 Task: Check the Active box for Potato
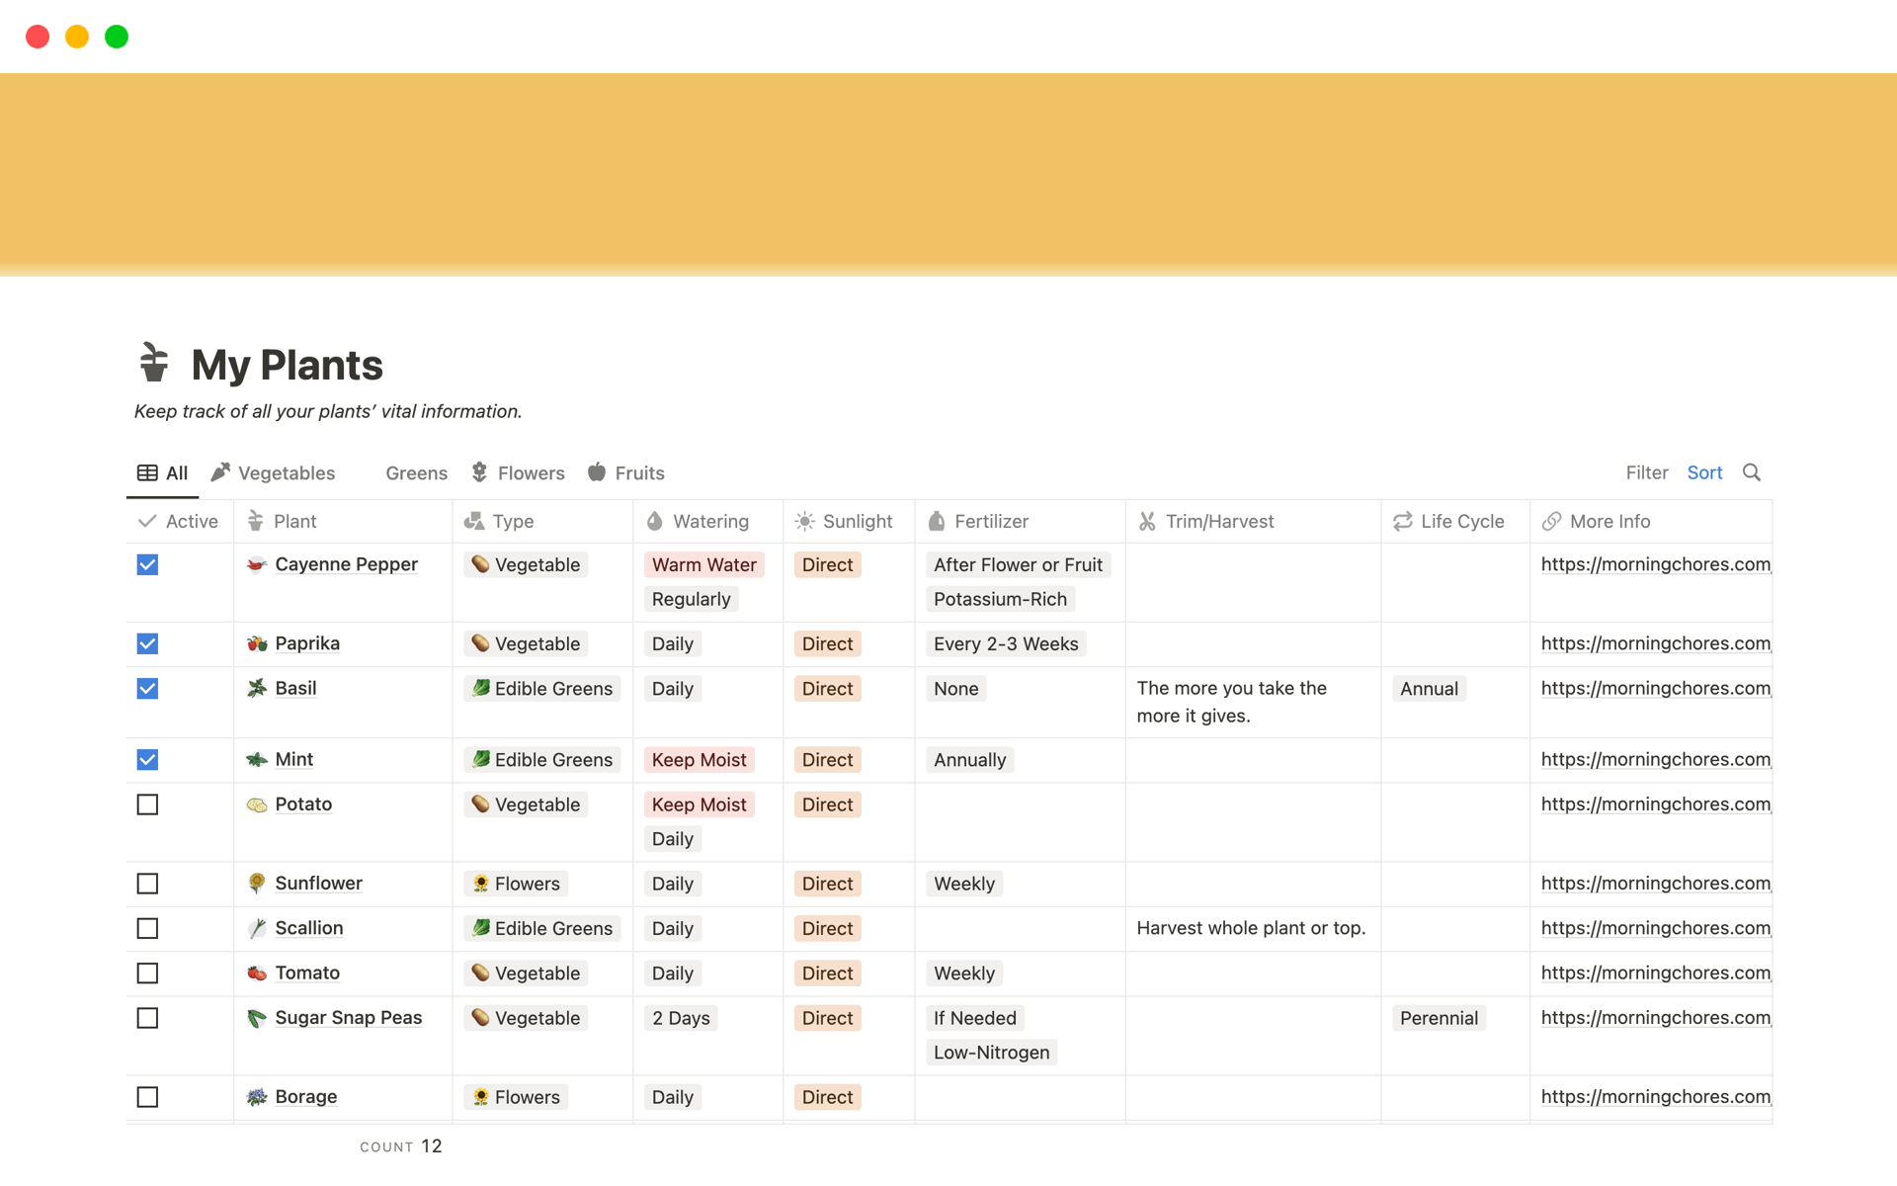[147, 805]
